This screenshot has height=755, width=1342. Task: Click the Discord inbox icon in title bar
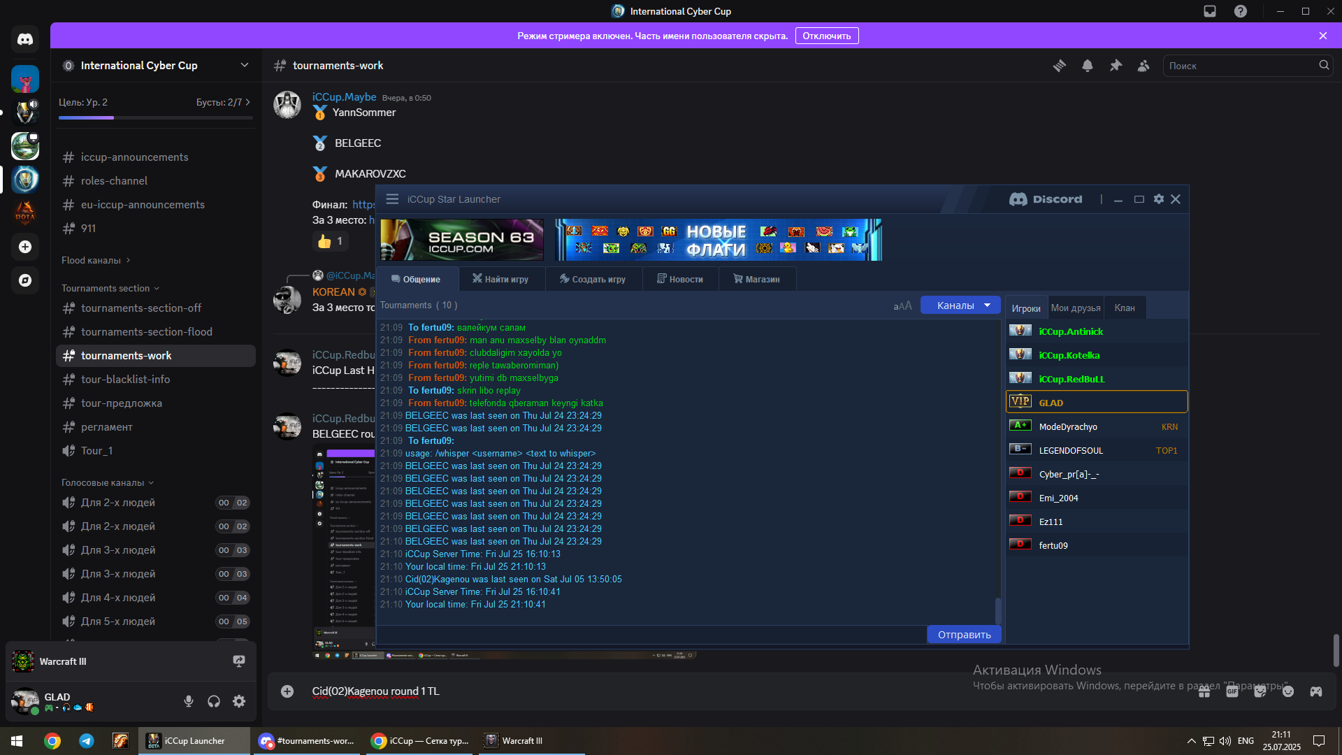click(1210, 11)
